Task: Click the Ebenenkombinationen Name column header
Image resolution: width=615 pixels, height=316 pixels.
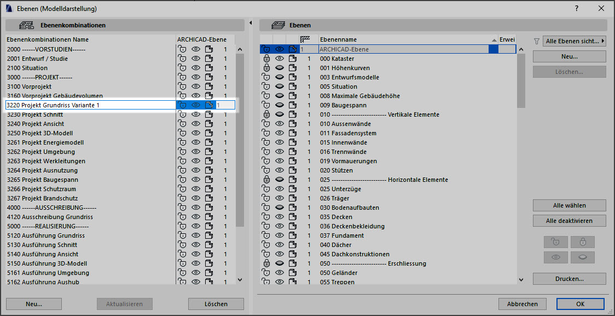Action: (91, 39)
